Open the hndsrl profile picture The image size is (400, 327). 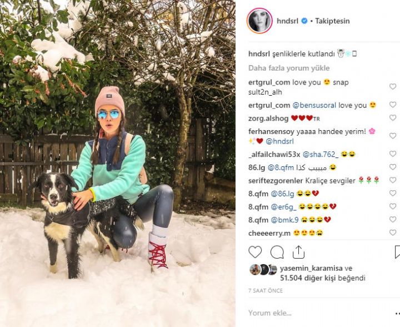[x=259, y=21]
